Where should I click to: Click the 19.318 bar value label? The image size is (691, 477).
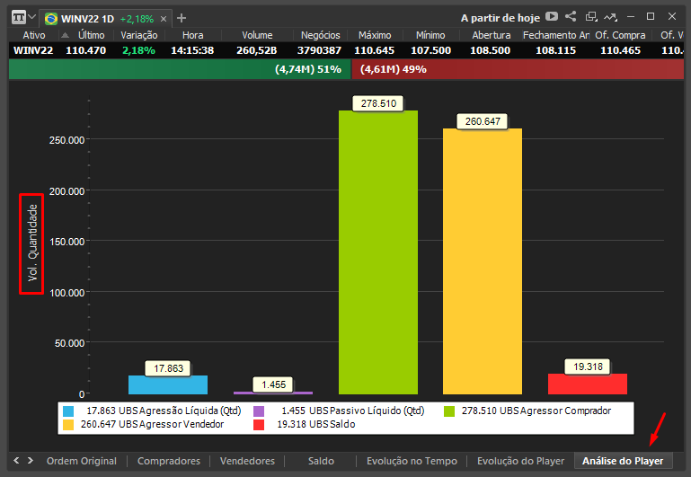pyautogui.click(x=588, y=367)
